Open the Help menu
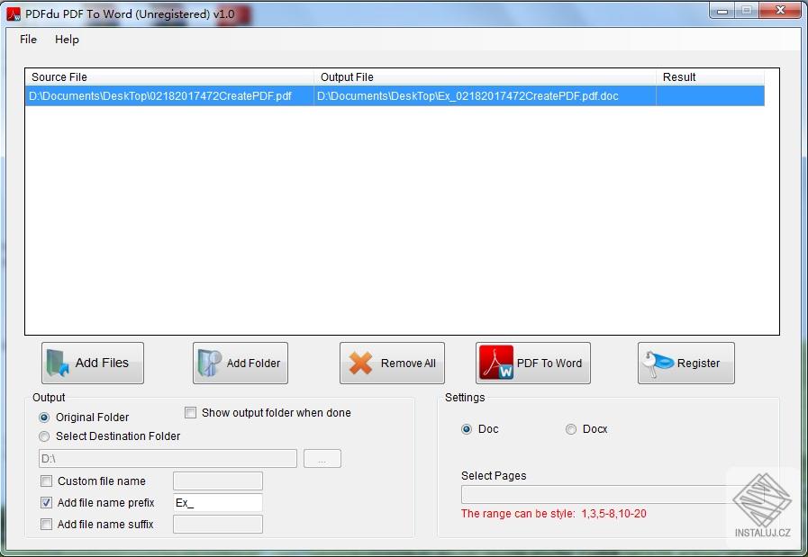The height and width of the screenshot is (557, 808). pos(67,39)
